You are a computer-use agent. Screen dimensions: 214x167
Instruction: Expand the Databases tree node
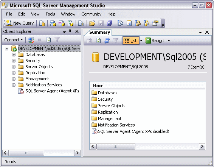(x=14, y=55)
